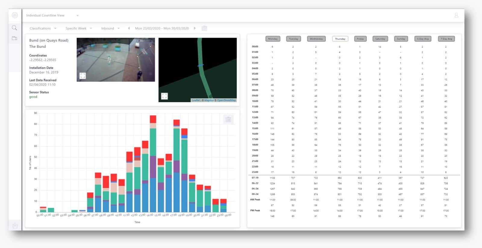This screenshot has height=248, width=482.
Task: Go to previous week arrow
Action: pos(129,28)
